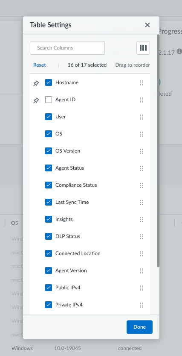Click the drag handle for DLP Status

point(142,237)
